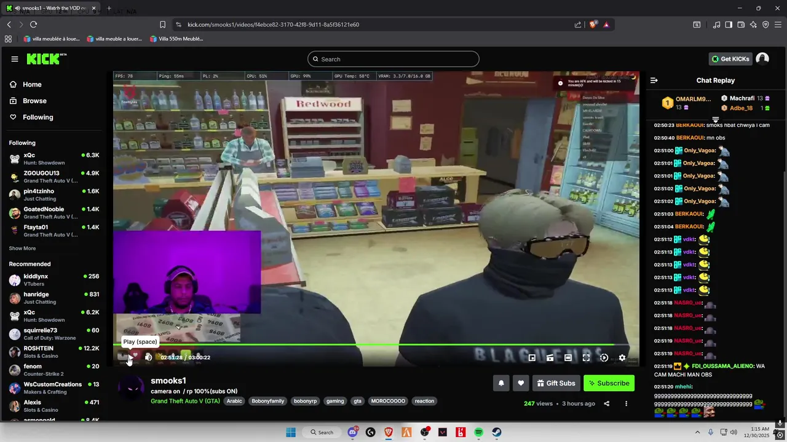Screen dimensions: 787x442
Task: Open WsCustomCreations recommended channel
Action: point(54,388)
